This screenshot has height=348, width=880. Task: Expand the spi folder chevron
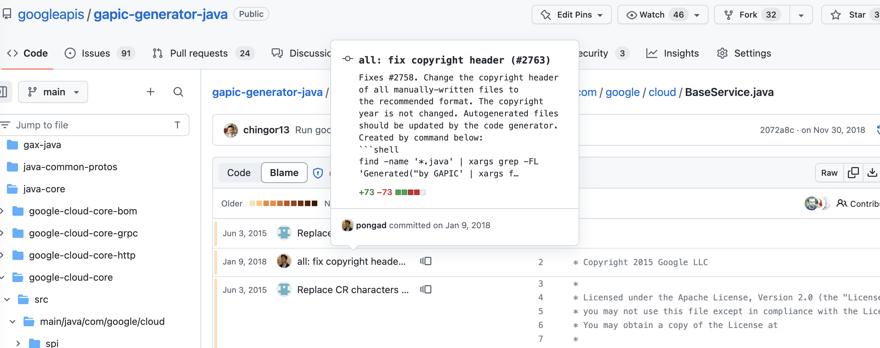point(18,344)
